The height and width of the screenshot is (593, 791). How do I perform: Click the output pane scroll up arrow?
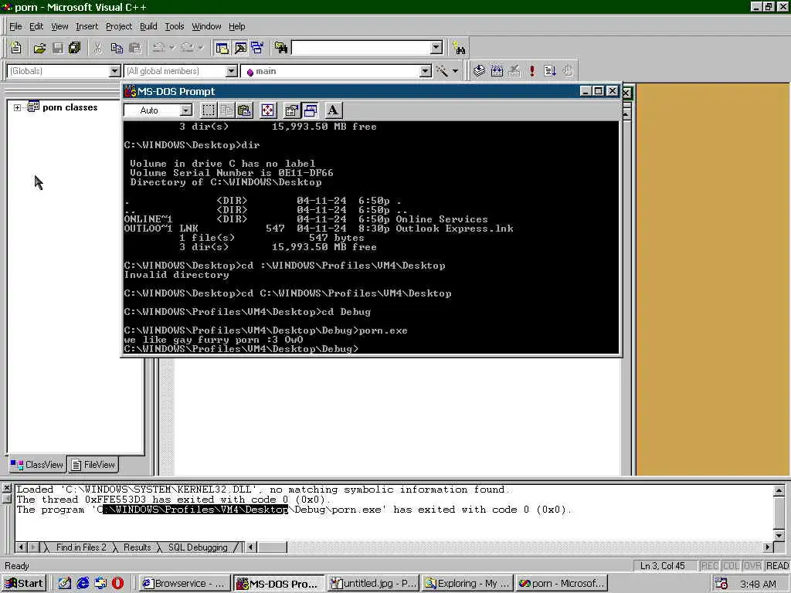pyautogui.click(x=779, y=490)
